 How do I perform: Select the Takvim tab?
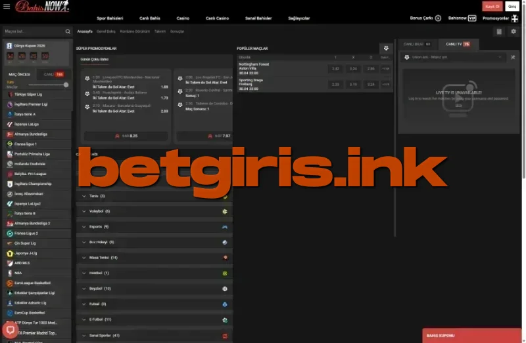point(160,31)
